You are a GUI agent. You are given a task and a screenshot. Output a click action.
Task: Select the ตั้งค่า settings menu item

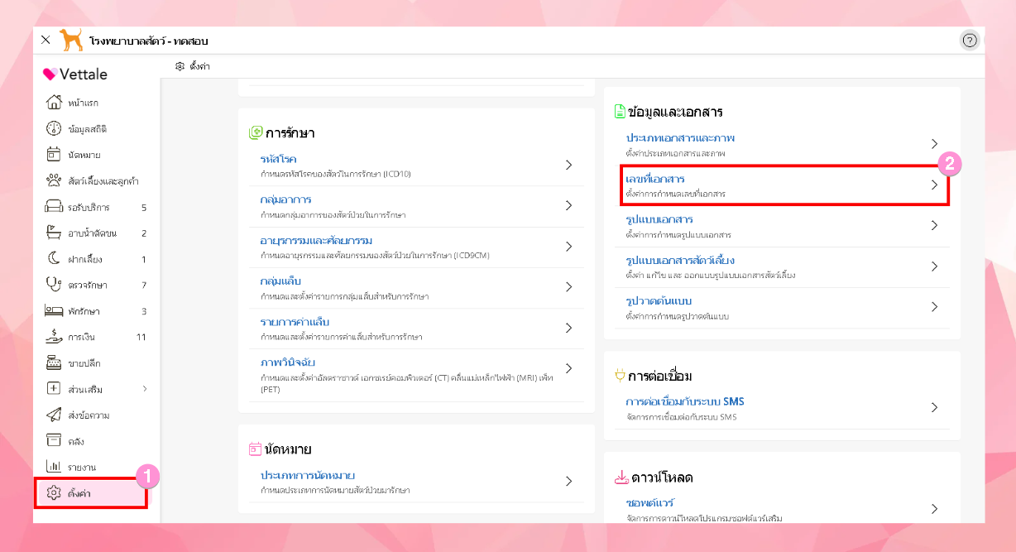[80, 493]
